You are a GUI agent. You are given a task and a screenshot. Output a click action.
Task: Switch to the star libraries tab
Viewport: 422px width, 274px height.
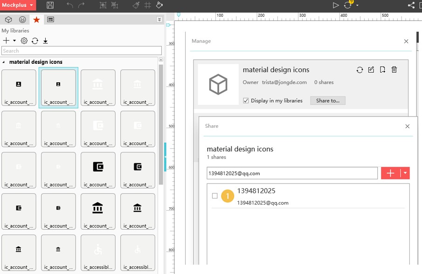coord(36,20)
